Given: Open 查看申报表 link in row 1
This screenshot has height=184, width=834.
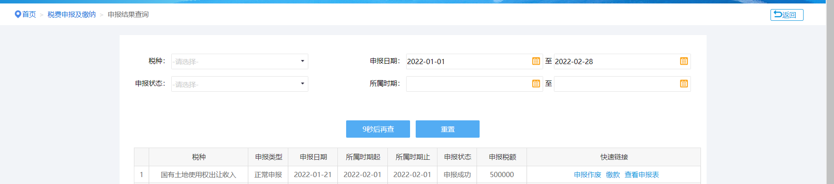Looking at the screenshot, I should click(642, 174).
